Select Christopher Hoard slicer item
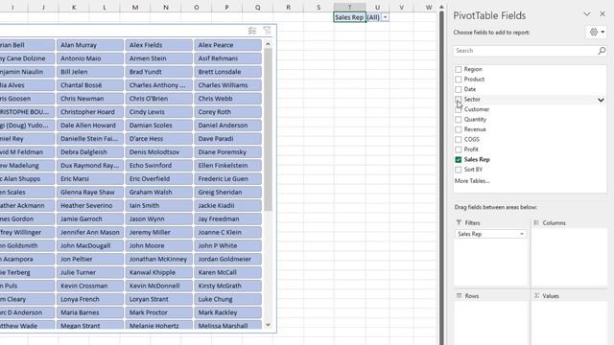 [89, 112]
